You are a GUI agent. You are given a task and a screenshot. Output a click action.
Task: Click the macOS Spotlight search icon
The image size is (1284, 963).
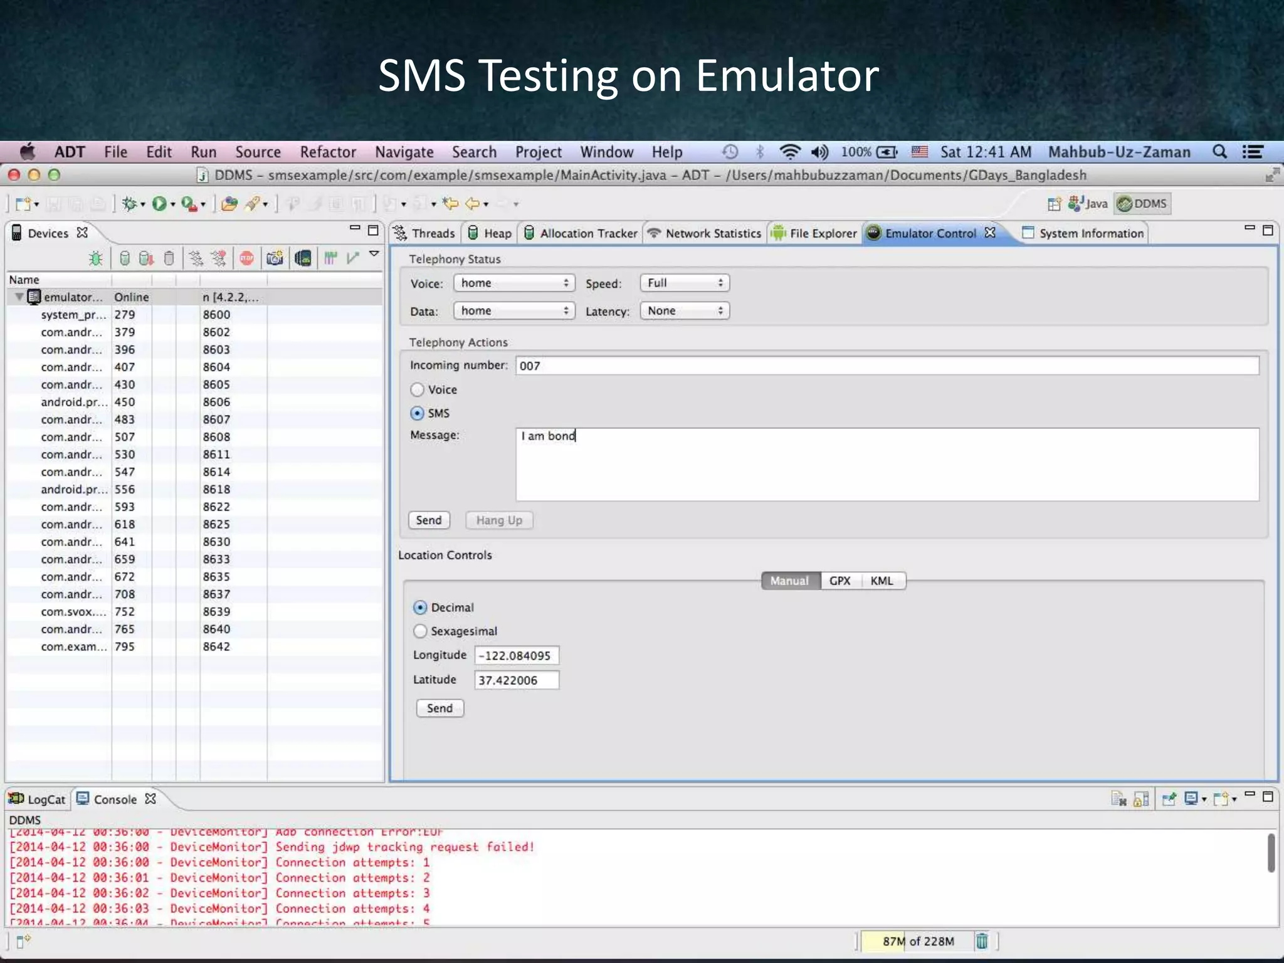[x=1219, y=152]
